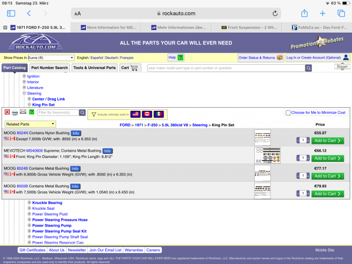Click Info button for MEVOTECH MS40909
The image size is (352, 264).
point(108,151)
